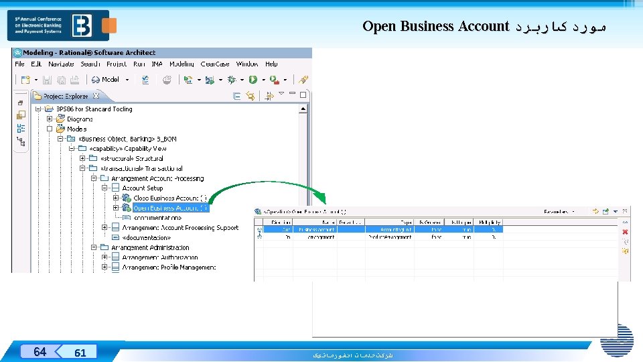Collapse the «transactional» Transactional package
The image size is (643, 362).
pos(82,168)
